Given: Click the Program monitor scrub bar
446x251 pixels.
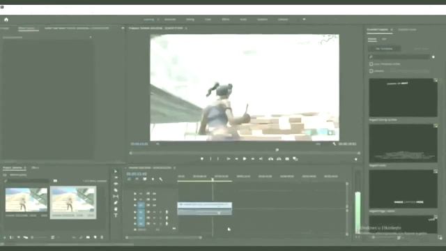Looking at the screenshot, I should coord(245,153).
